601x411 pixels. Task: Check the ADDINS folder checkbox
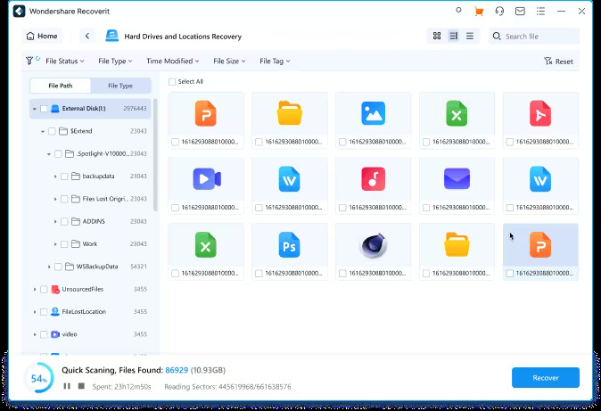point(64,222)
